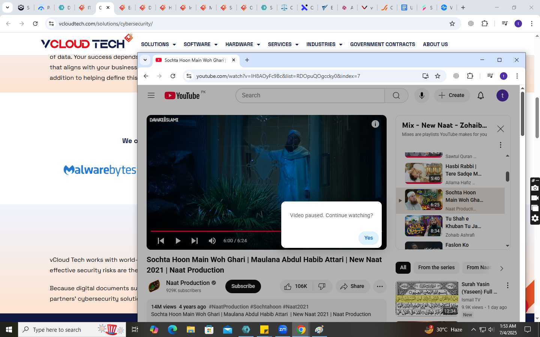Open new tab in YouTube window
This screenshot has width=540, height=337.
pyautogui.click(x=247, y=60)
